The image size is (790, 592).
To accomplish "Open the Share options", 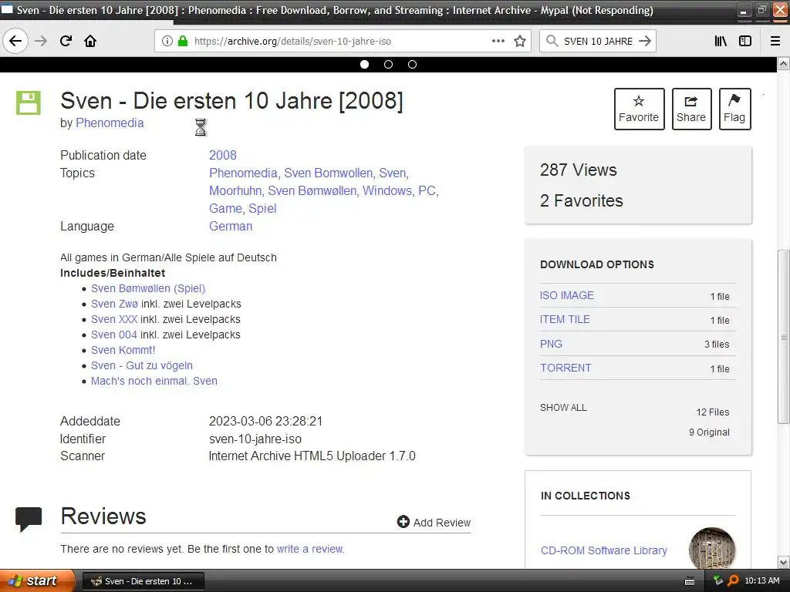I will tap(691, 109).
